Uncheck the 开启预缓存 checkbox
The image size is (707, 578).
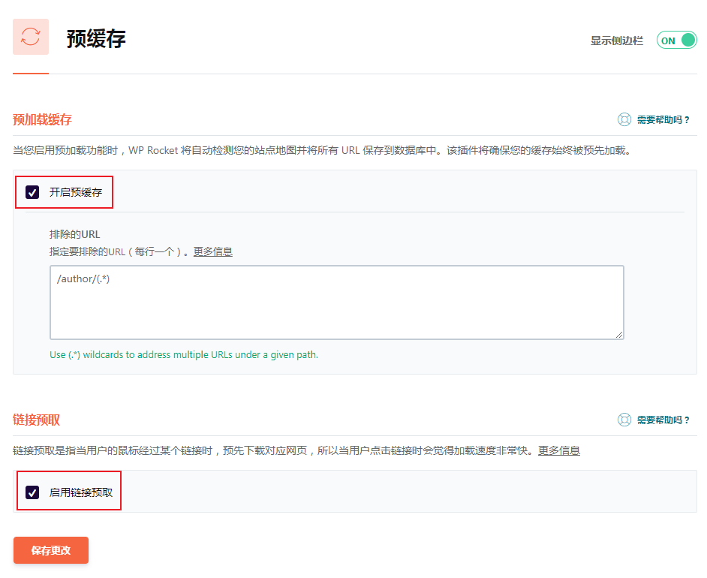point(32,192)
